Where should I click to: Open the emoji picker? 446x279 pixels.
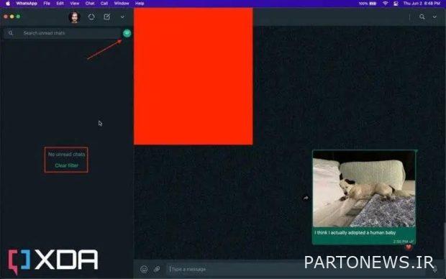(144, 269)
